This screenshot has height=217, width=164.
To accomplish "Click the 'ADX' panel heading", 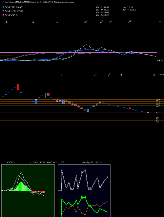I will coord(62,162).
